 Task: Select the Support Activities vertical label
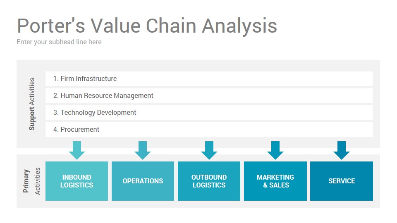(x=32, y=104)
